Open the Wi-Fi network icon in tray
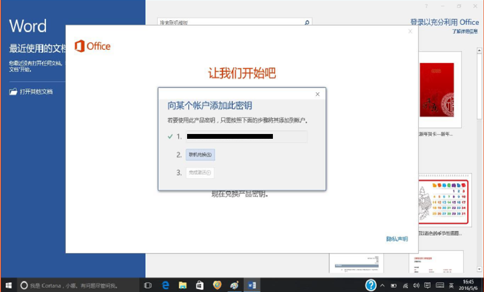This screenshot has height=292, width=484. (405, 286)
